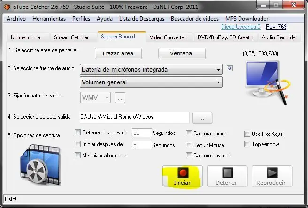Open the Diego Uscanga C link

click(241, 27)
